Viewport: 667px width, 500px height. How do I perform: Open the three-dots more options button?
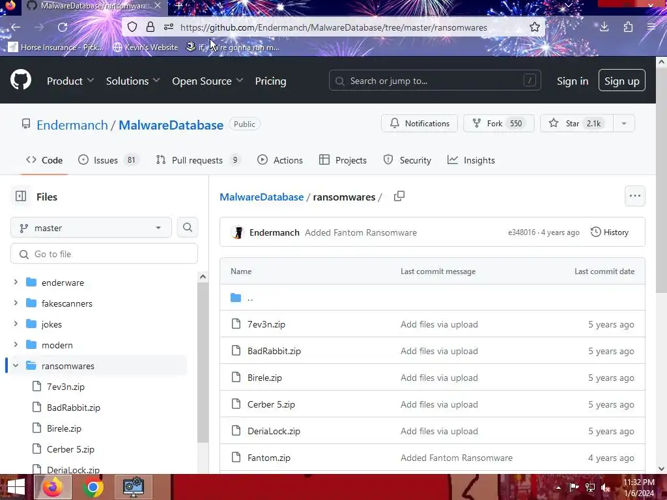tap(634, 195)
